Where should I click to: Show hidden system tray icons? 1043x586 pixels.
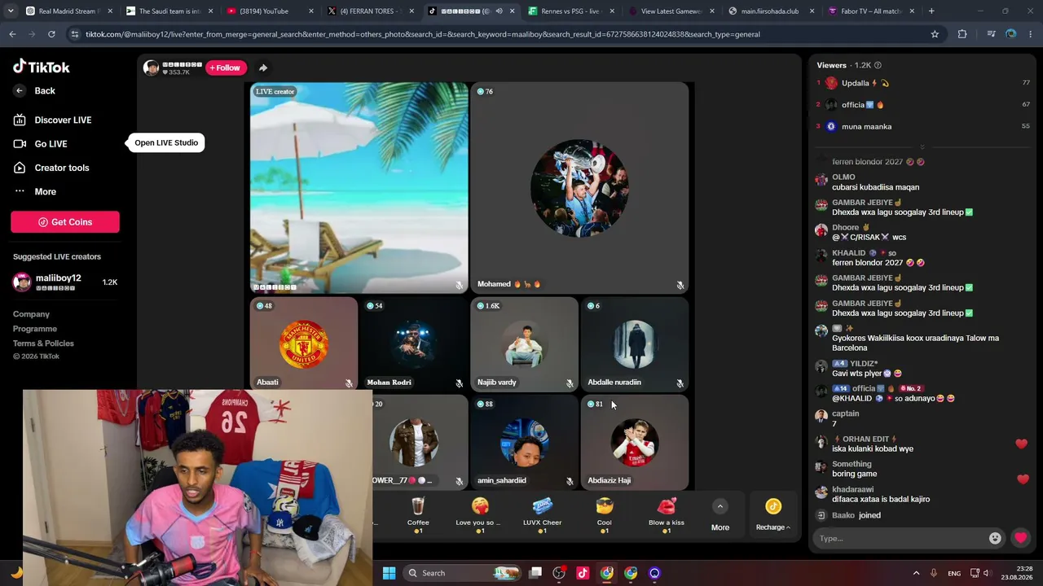916,573
